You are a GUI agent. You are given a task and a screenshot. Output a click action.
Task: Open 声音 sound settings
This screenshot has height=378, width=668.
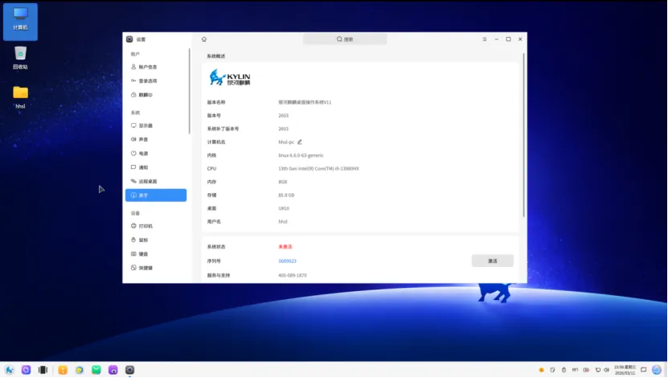point(156,139)
